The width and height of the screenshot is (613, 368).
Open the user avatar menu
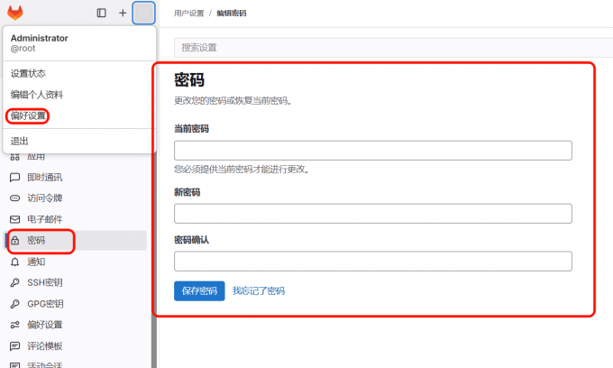click(x=143, y=13)
